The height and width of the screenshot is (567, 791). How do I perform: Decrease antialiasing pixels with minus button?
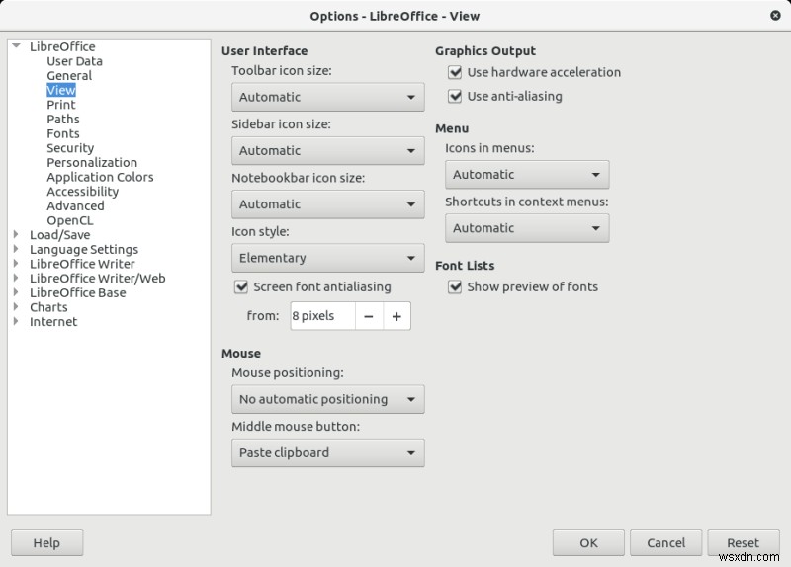point(369,316)
